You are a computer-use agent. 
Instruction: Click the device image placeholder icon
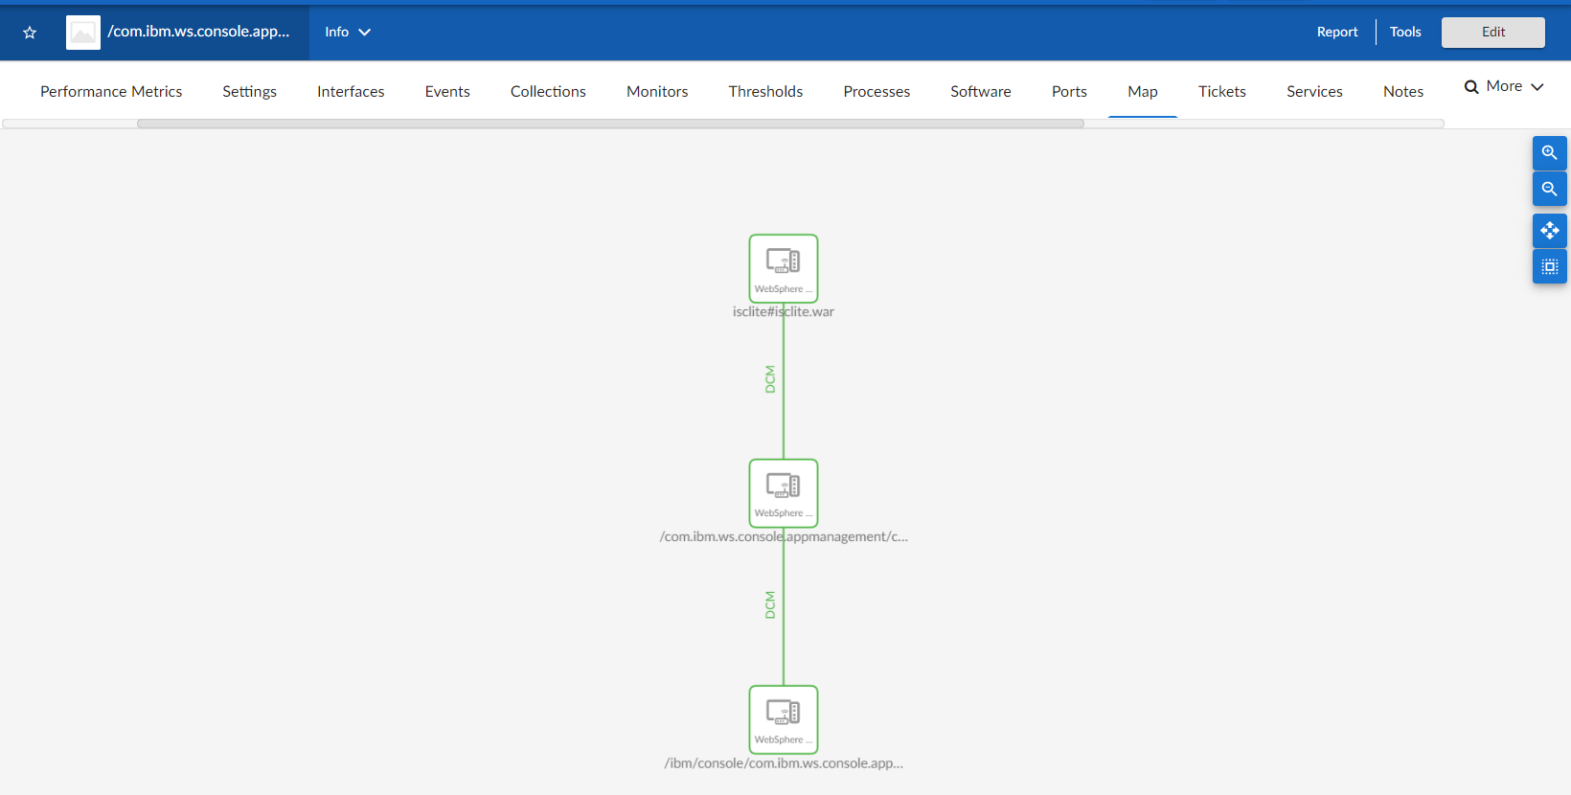click(83, 33)
